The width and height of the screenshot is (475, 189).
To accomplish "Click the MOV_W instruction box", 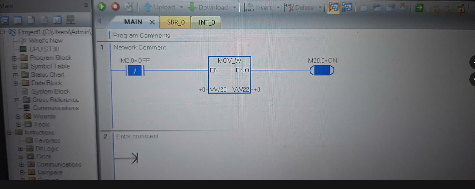I will click(229, 75).
